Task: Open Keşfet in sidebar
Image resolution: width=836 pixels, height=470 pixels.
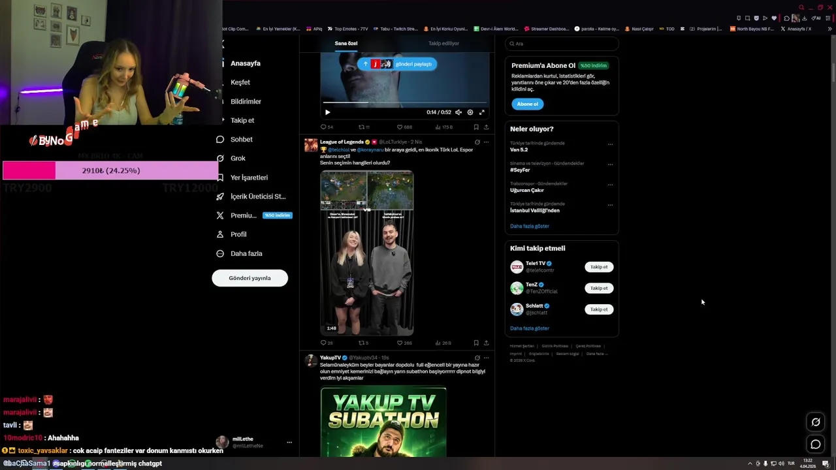Action: (240, 82)
